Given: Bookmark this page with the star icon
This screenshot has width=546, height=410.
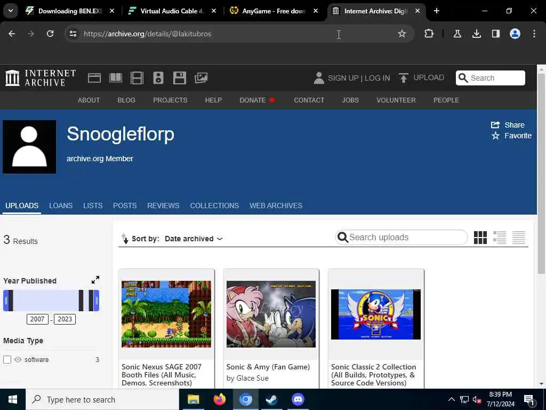Looking at the screenshot, I should (402, 34).
